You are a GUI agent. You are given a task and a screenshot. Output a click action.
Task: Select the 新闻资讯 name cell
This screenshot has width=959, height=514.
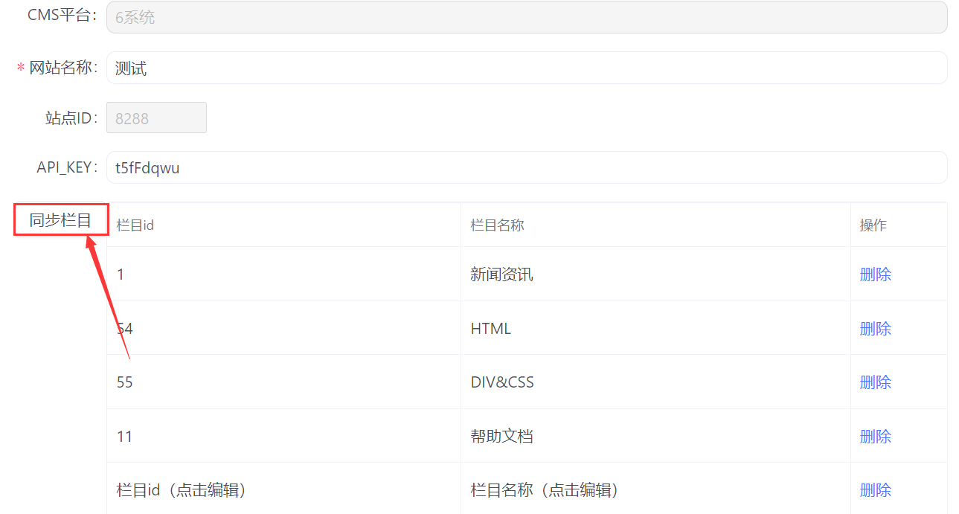[501, 274]
